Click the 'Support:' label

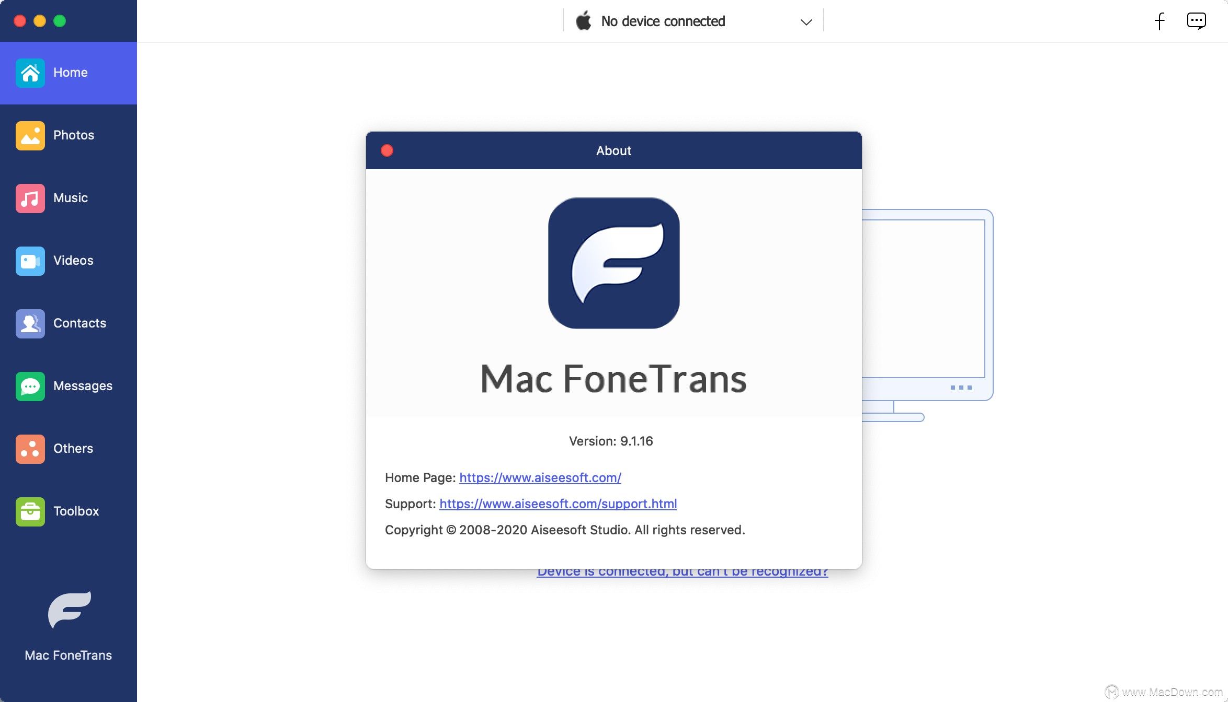click(x=411, y=504)
